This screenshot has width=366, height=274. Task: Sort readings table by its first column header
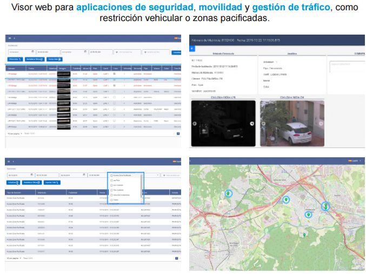point(16,69)
